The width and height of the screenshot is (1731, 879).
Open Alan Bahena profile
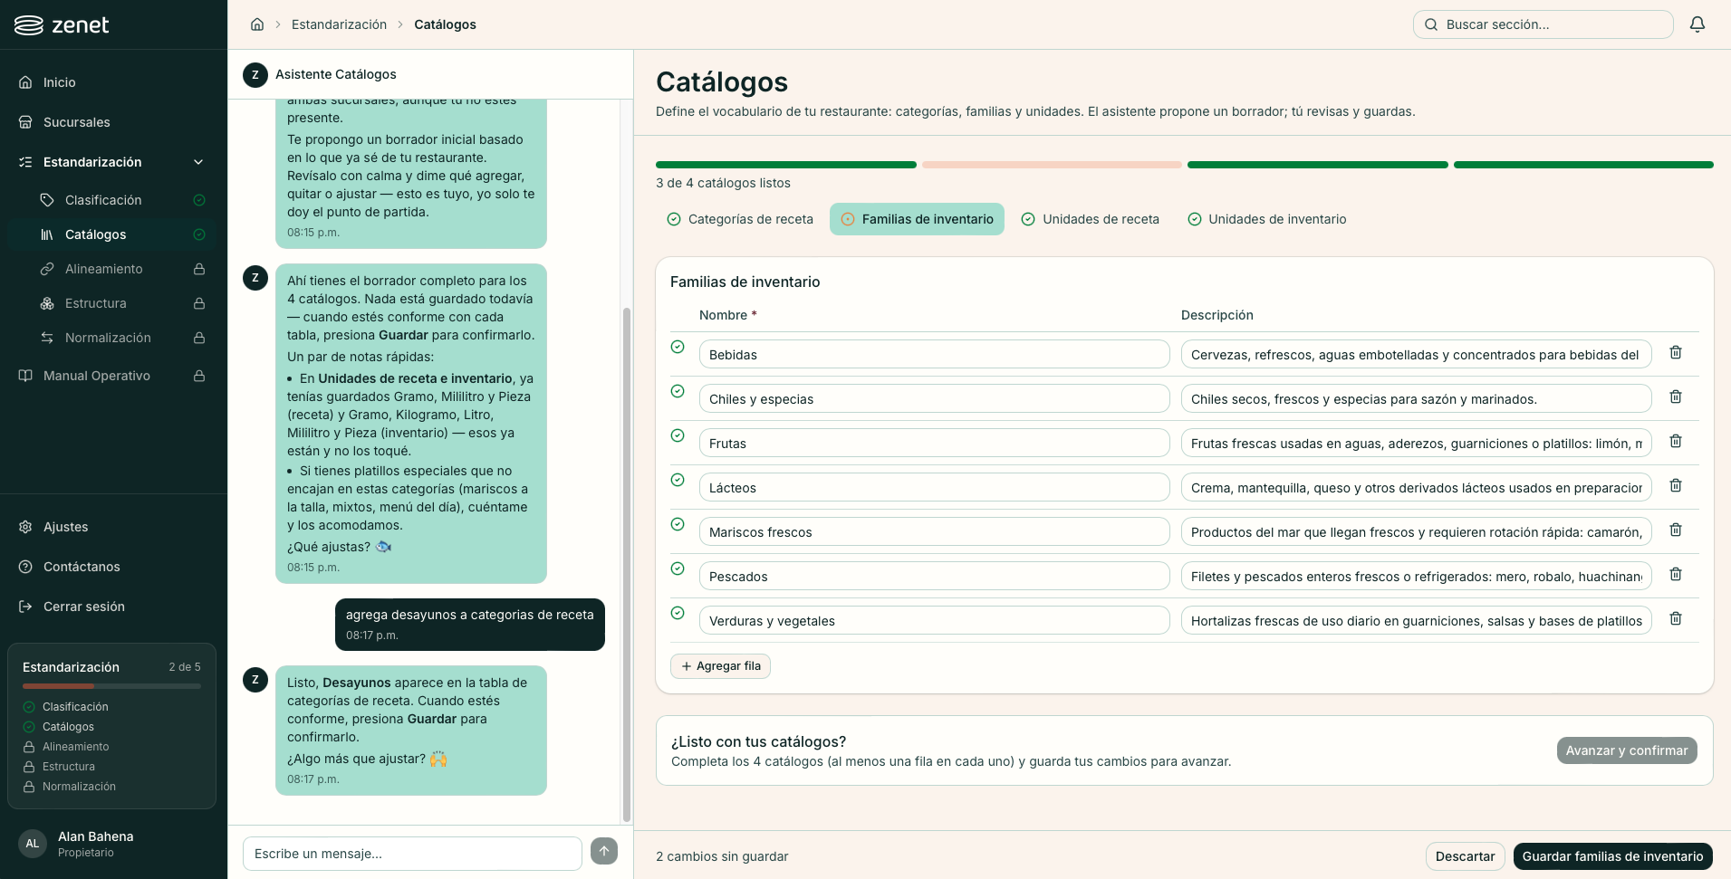point(113,844)
